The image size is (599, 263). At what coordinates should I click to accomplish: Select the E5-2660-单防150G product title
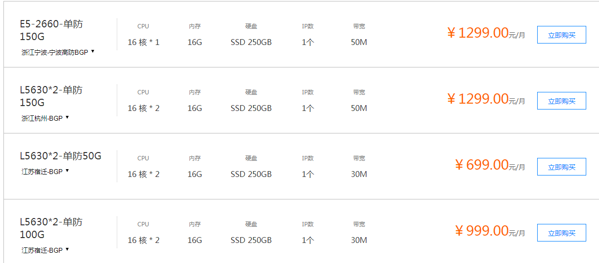coord(52,30)
